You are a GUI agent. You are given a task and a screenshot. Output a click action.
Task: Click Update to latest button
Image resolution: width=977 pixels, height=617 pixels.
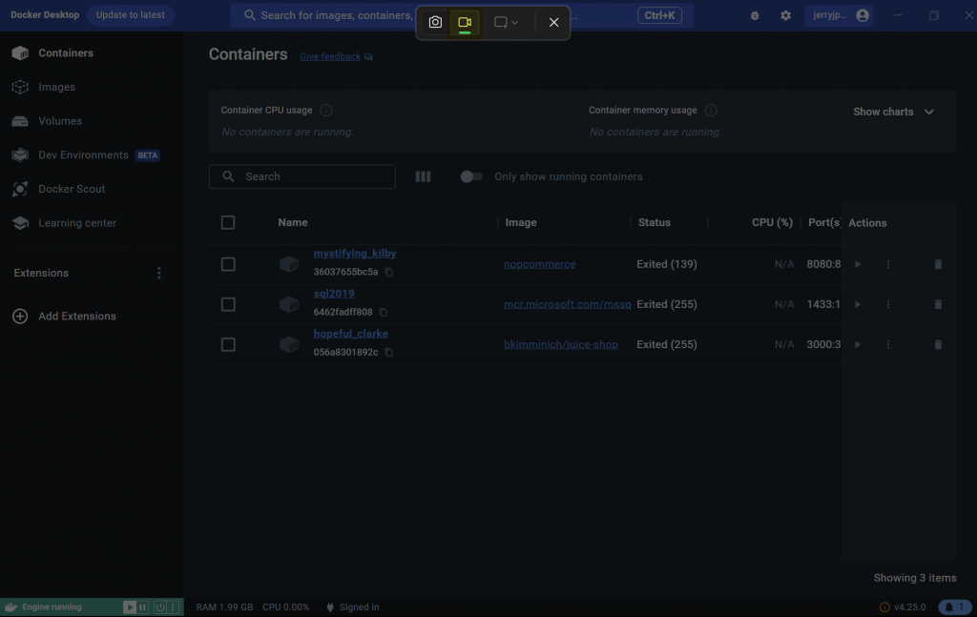pos(130,15)
